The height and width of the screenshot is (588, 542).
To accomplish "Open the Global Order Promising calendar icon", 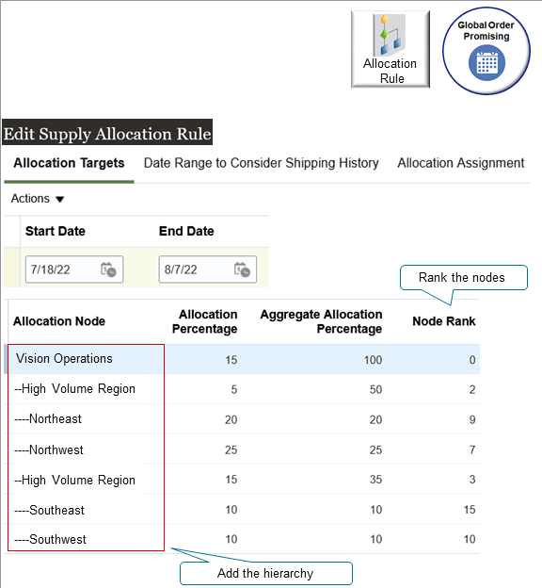I will tap(486, 63).
